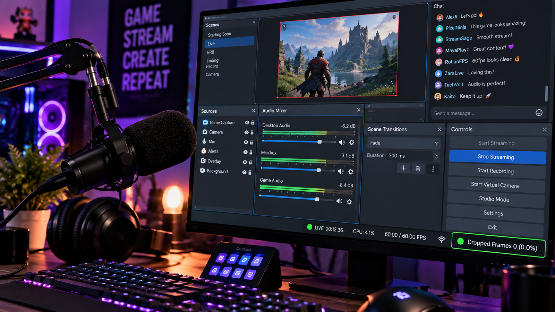Click Mic/Aux volume slider handle
The height and width of the screenshot is (312, 555).
click(319, 170)
